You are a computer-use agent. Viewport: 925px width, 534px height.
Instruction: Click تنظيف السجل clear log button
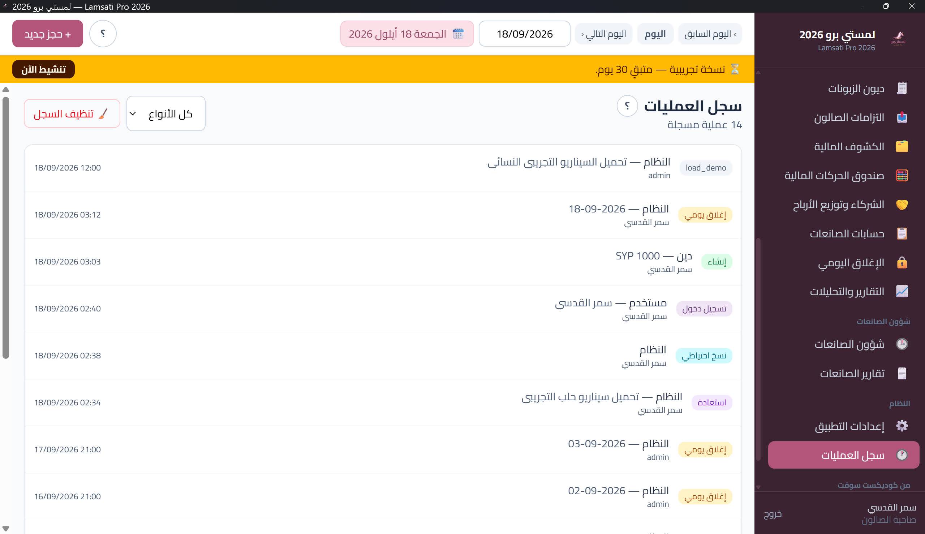pos(72,114)
